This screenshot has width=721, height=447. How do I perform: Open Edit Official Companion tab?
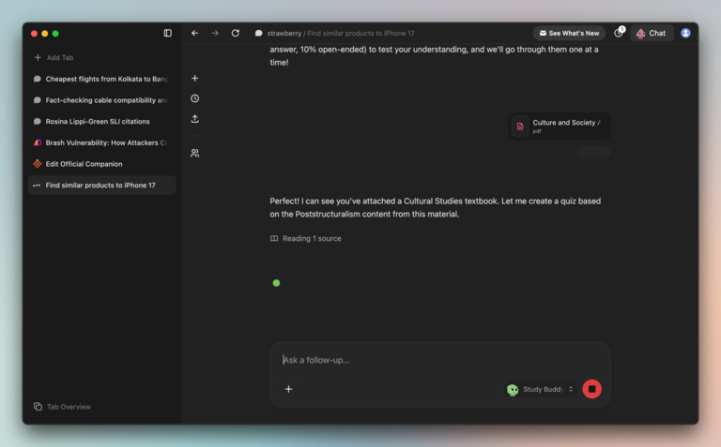(x=101, y=164)
